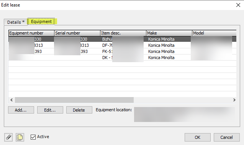Click the Add... button

pos(21,110)
